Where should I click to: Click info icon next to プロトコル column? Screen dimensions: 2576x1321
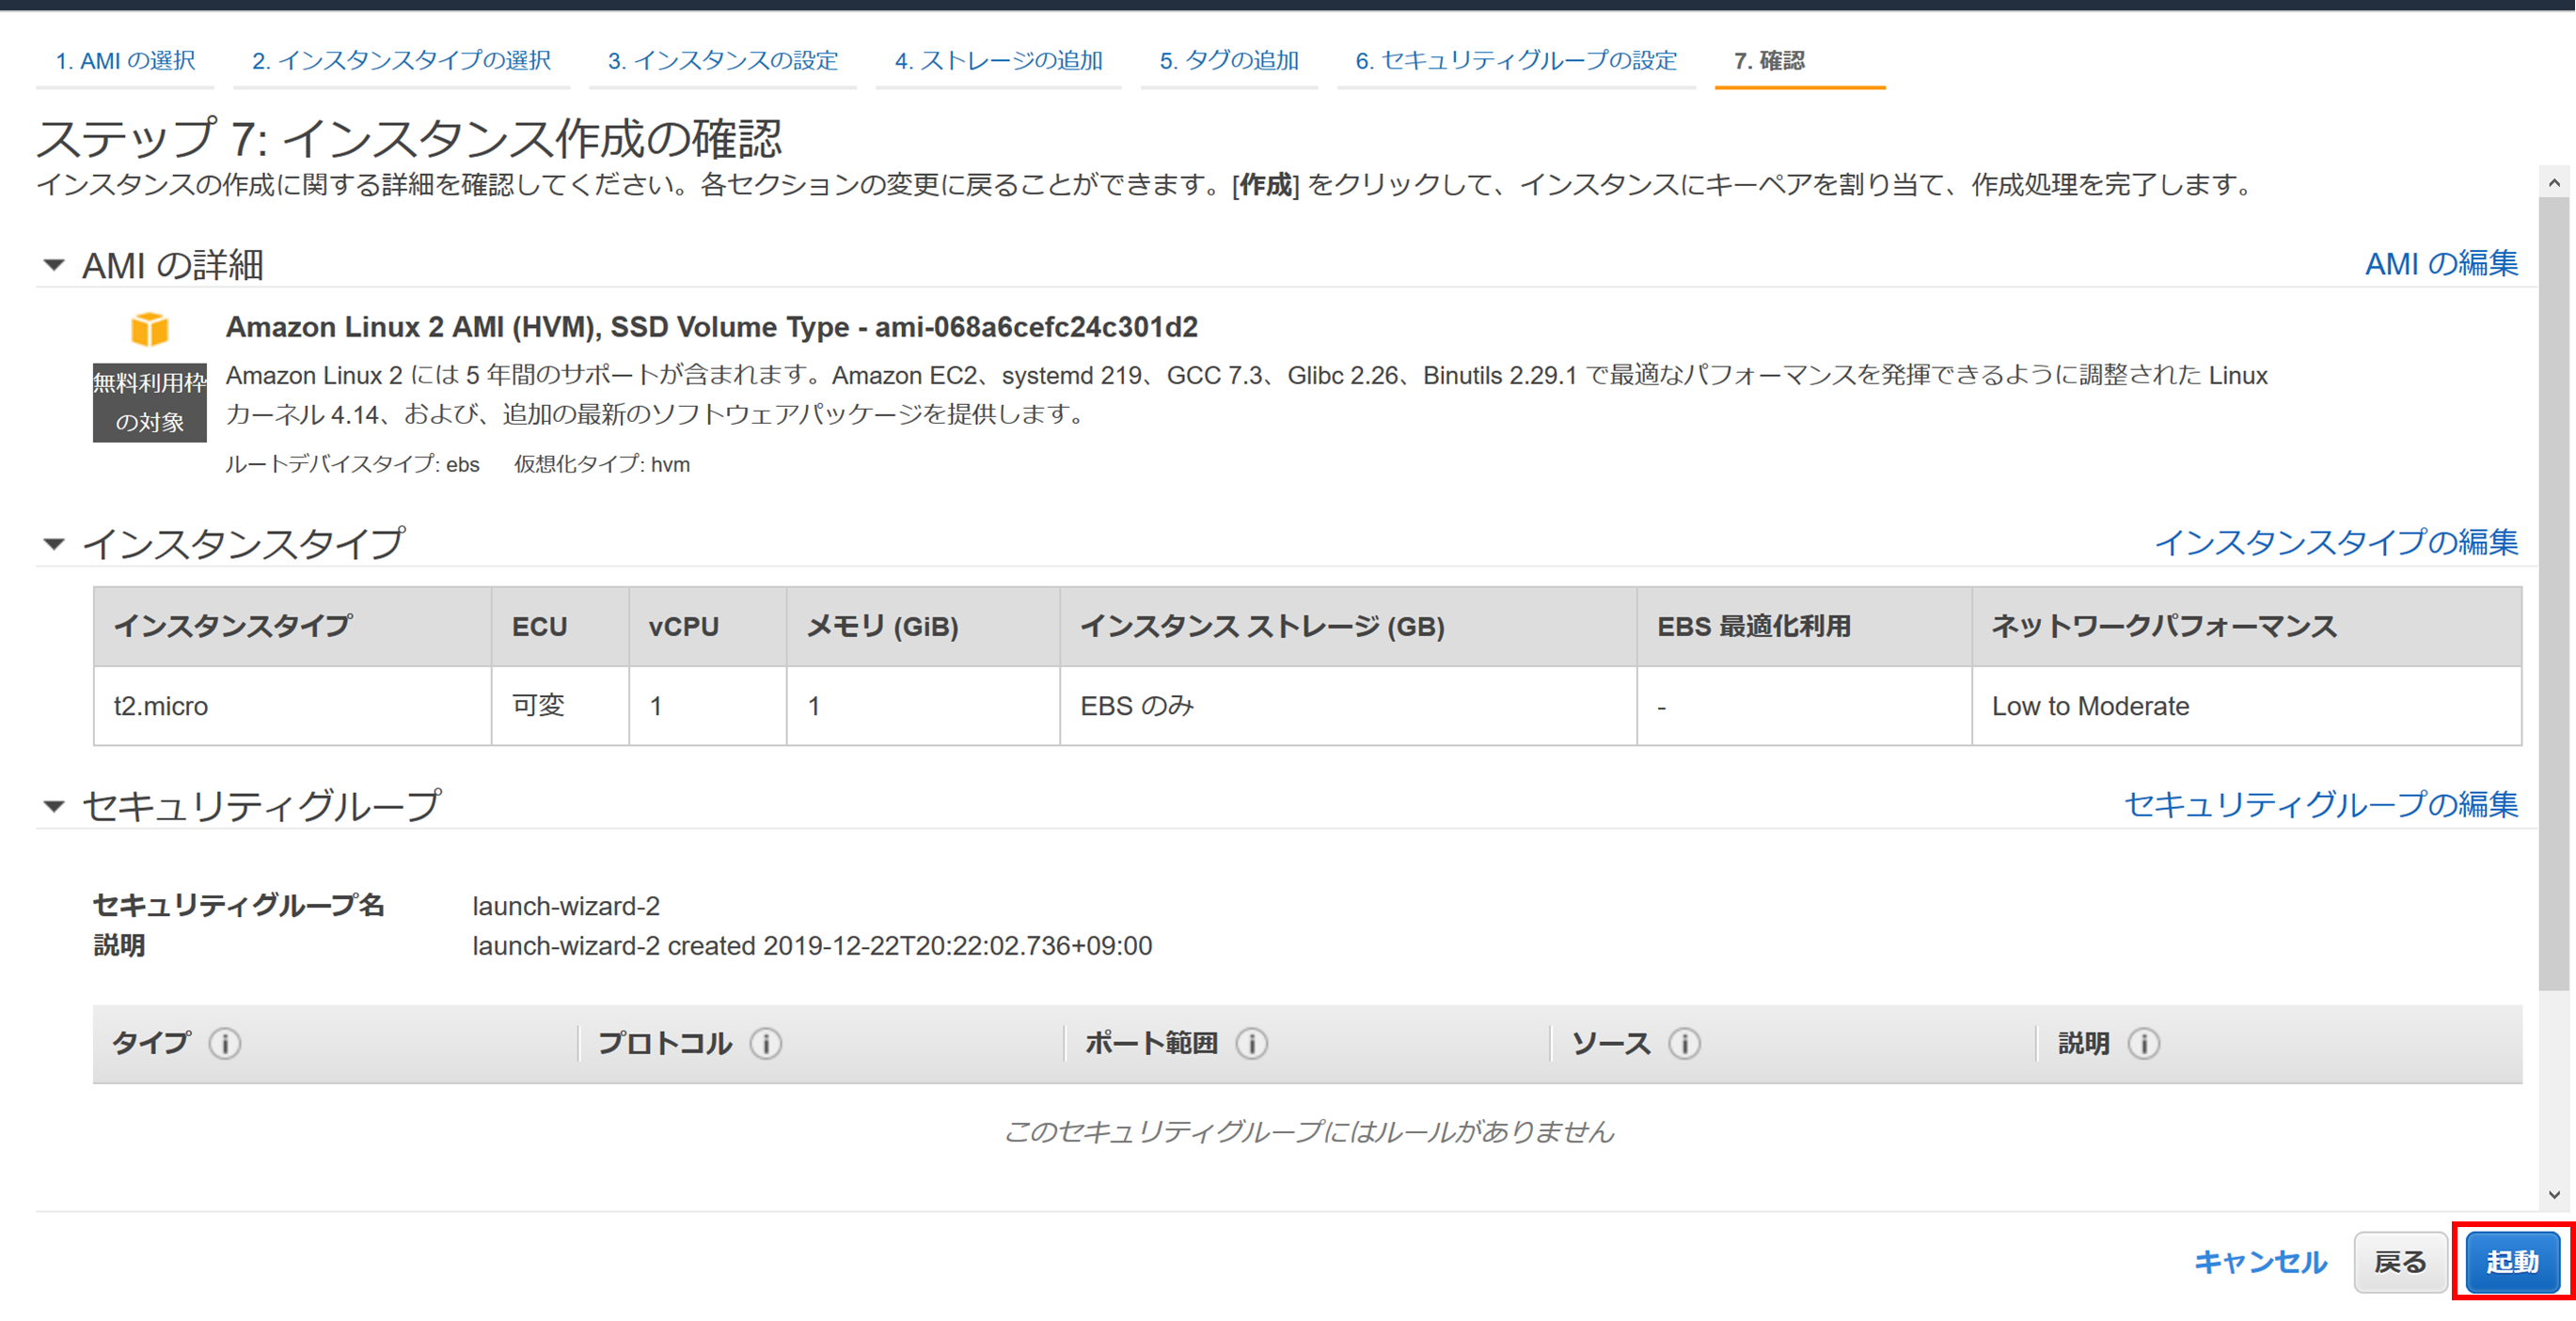766,1043
